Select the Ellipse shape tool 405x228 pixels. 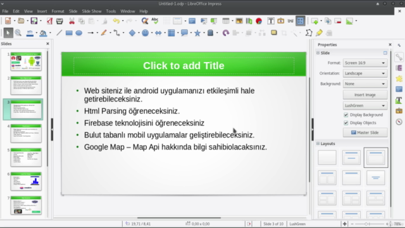pos(78,33)
